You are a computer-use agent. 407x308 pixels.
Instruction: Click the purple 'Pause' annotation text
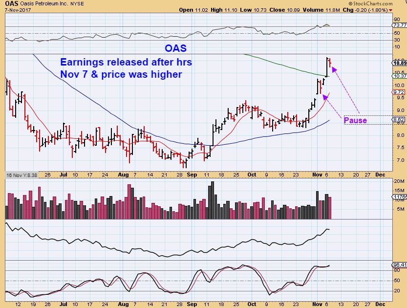pos(355,120)
